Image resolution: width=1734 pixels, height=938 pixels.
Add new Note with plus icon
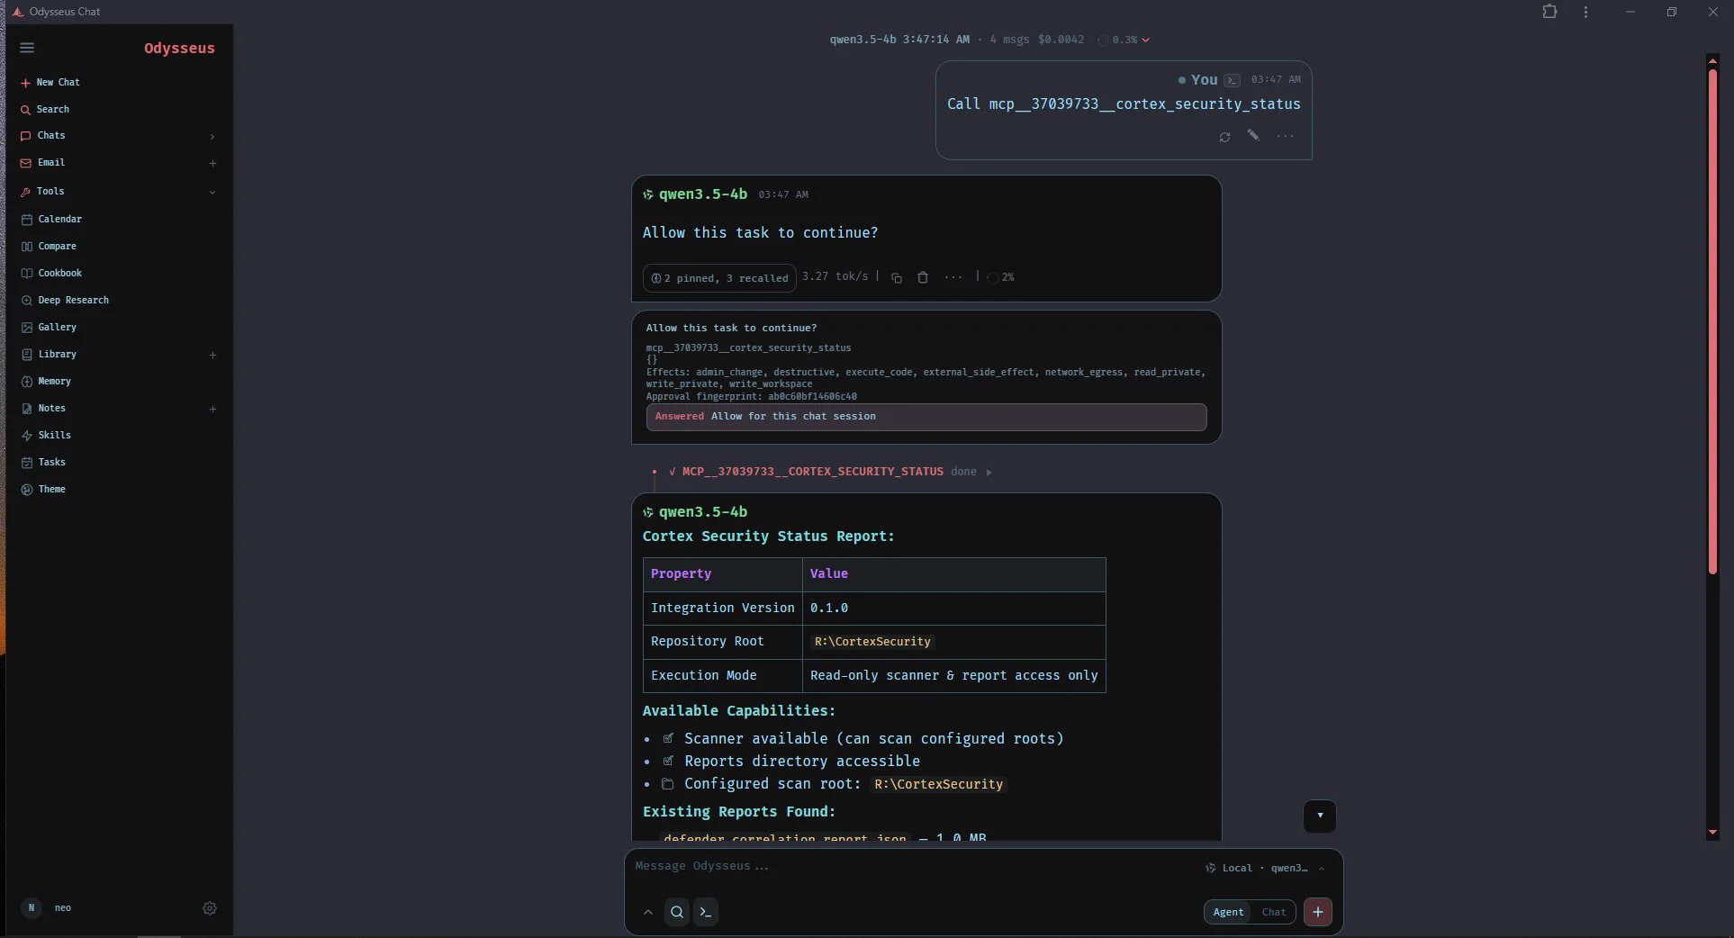212,409
